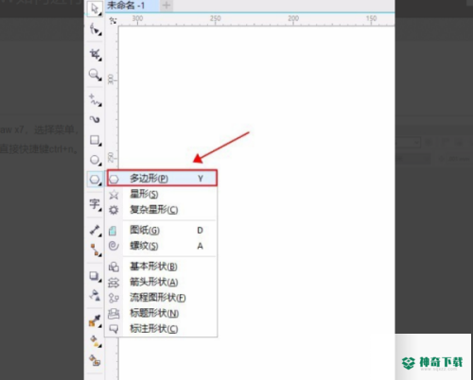This screenshot has height=380, width=473.
Task: Select the Crop tool icon
Action: click(x=95, y=54)
